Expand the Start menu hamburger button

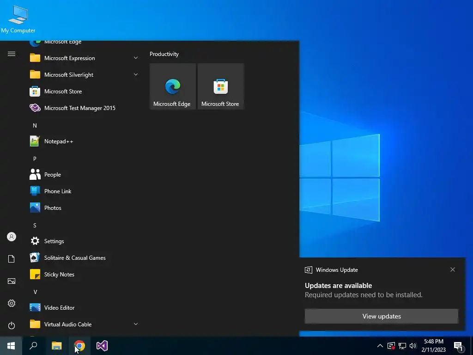pyautogui.click(x=12, y=54)
